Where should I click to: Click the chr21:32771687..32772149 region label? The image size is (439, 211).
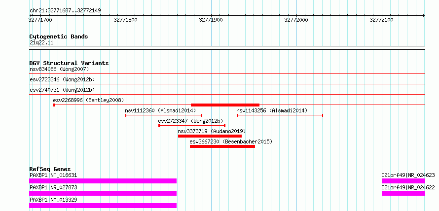[x=65, y=11]
